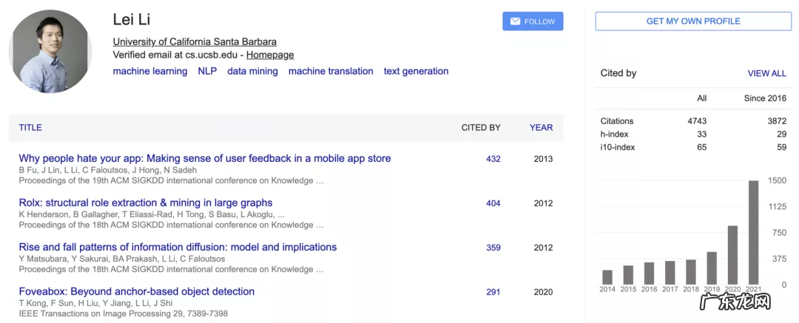Viewport: 799px width, 323px height.
Task: Sort publications by the Year column header
Action: 541,127
